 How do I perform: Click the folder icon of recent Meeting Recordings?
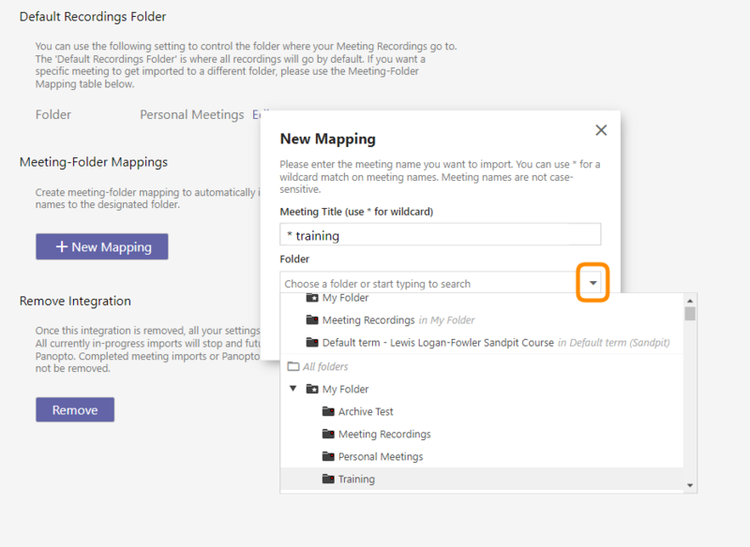[312, 320]
